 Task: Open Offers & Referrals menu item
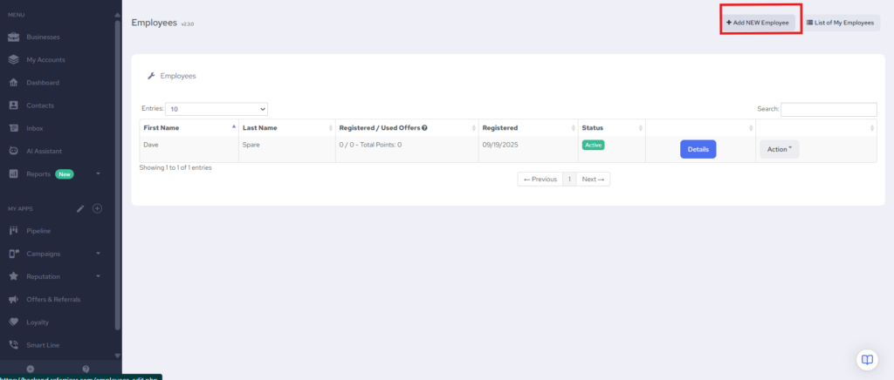[53, 299]
